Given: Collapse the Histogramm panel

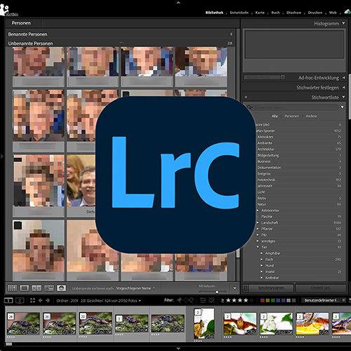Looking at the screenshot, I should click(x=343, y=23).
